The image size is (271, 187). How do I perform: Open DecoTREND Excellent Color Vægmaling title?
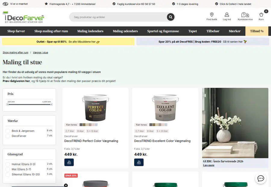click(162, 141)
